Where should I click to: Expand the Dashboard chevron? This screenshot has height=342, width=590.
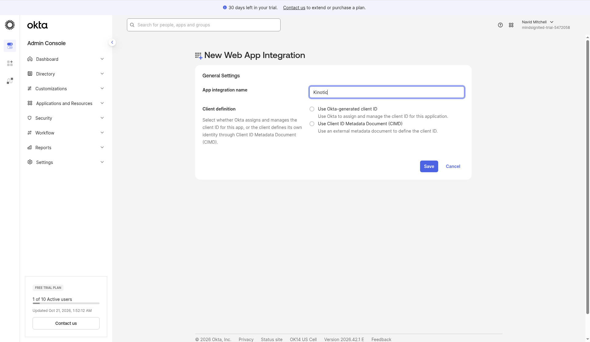(102, 59)
